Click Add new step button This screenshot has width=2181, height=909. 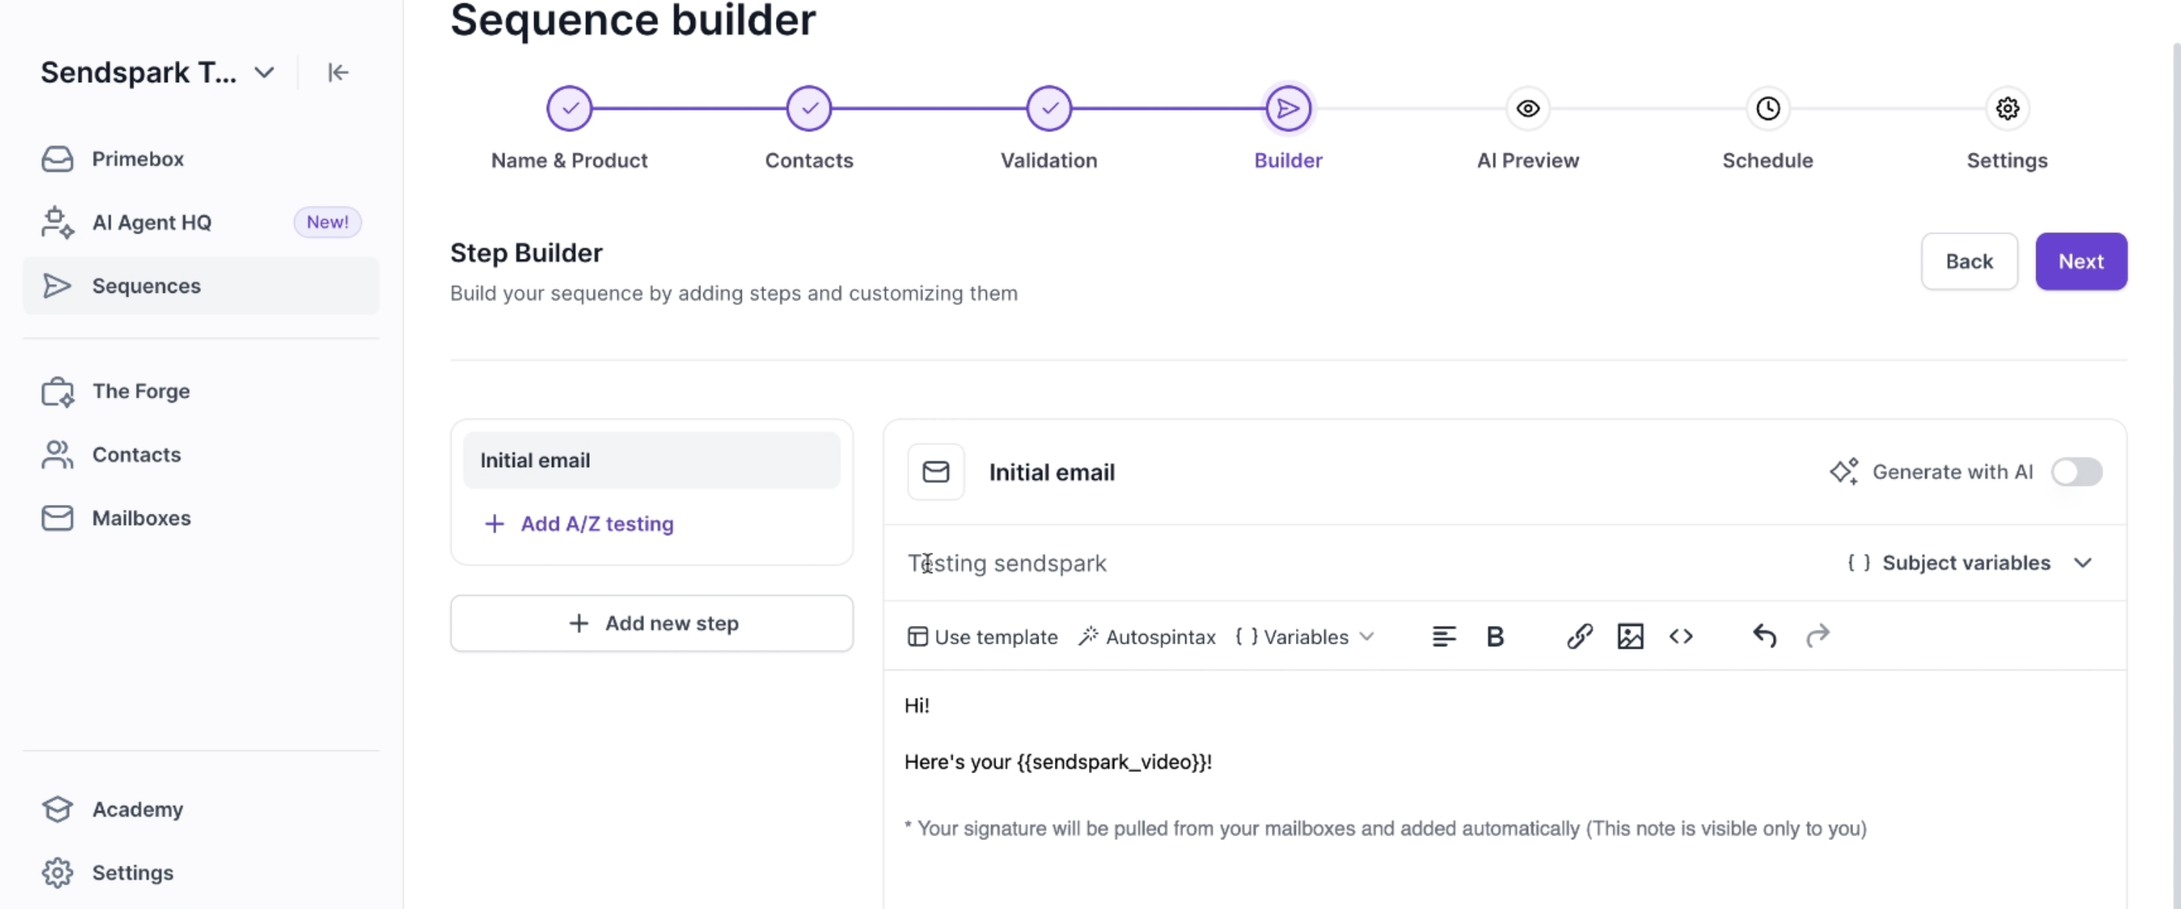click(651, 624)
